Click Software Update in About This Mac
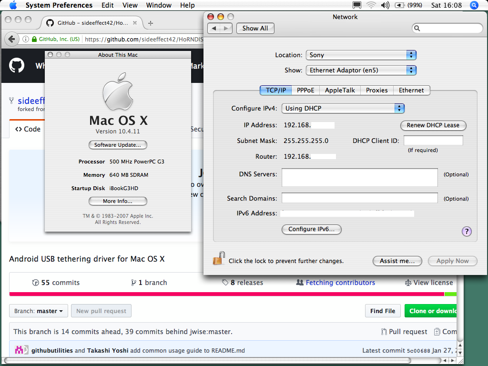 click(x=118, y=145)
